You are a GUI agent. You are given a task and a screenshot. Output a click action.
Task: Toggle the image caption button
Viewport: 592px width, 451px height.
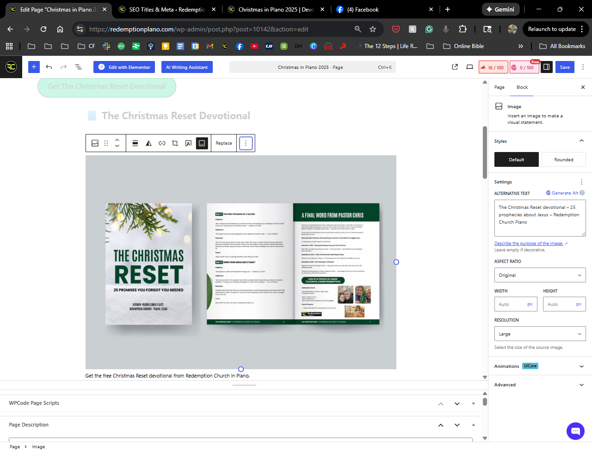click(x=202, y=143)
